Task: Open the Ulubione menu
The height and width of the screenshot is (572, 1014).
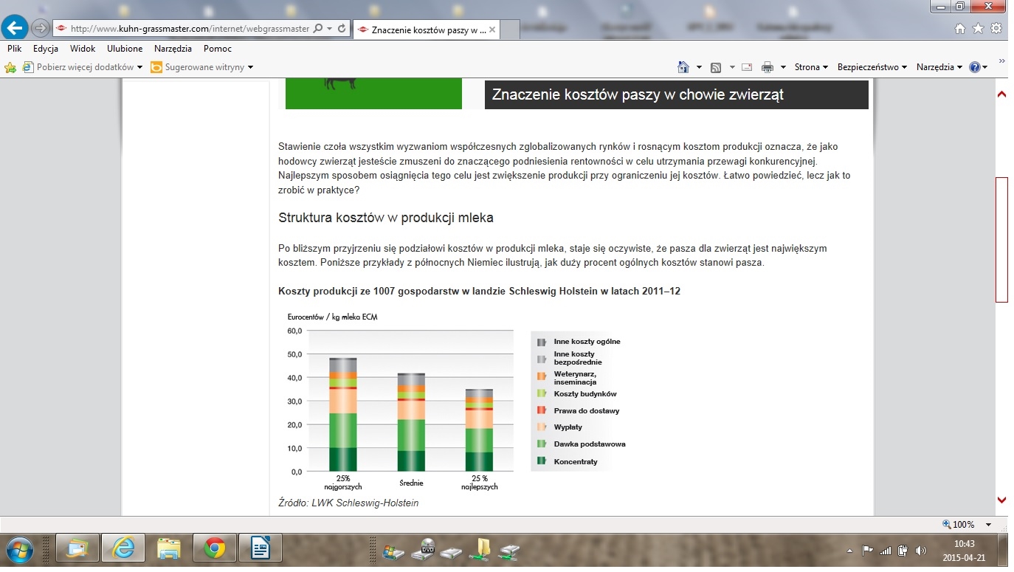Action: 125,49
